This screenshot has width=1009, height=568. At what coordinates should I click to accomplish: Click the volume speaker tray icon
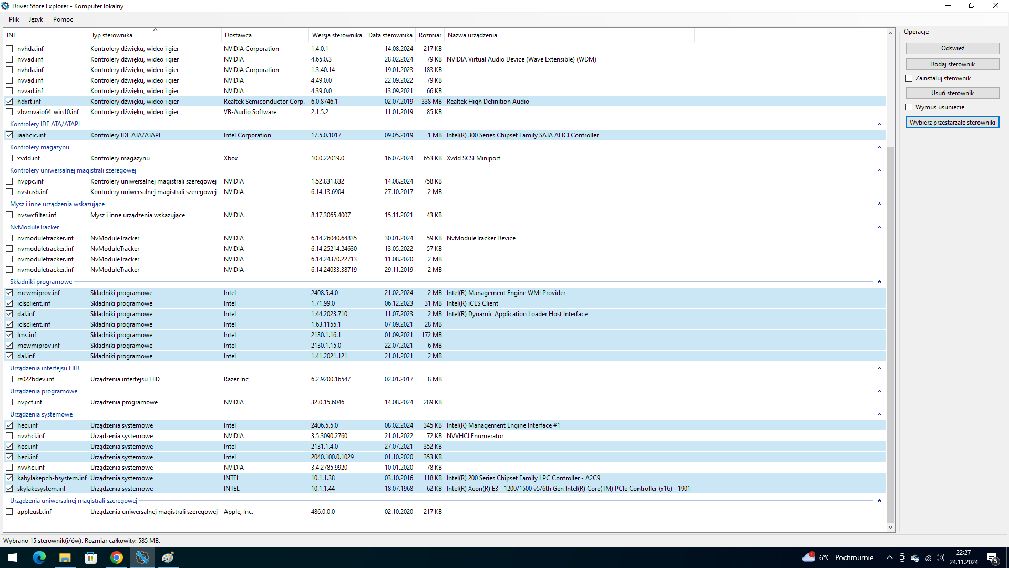click(940, 557)
